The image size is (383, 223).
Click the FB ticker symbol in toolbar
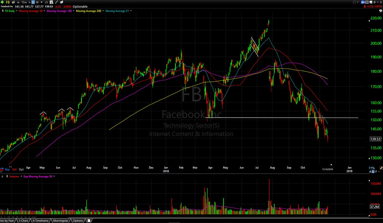(x=8, y=2)
